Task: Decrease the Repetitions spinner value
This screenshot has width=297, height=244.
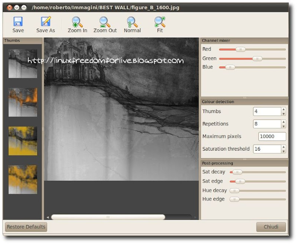Action: coord(284,126)
